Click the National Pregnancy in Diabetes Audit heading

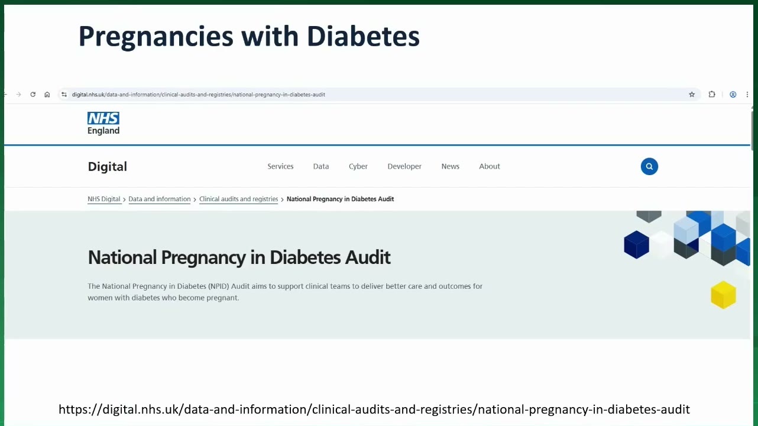pos(239,257)
